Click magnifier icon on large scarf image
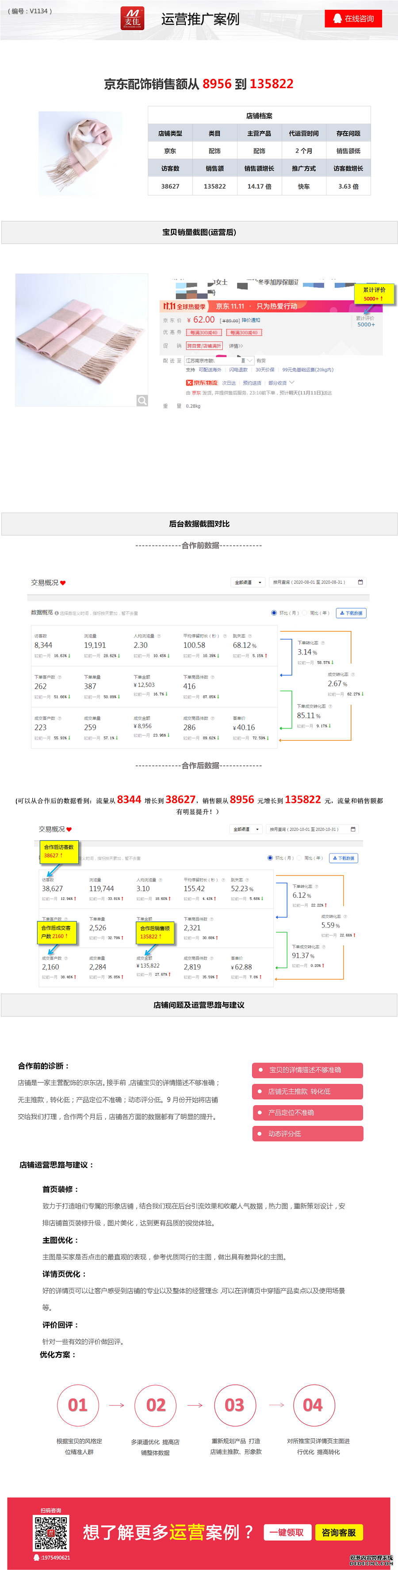This screenshot has height=1570, width=398. point(142,401)
